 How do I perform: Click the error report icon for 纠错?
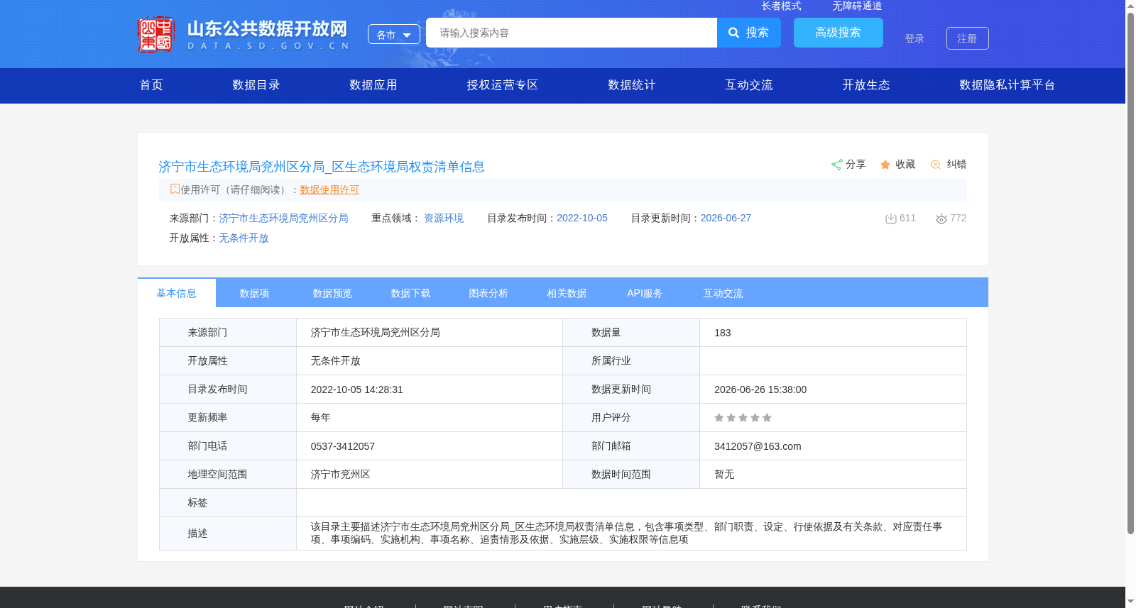pyautogui.click(x=936, y=165)
